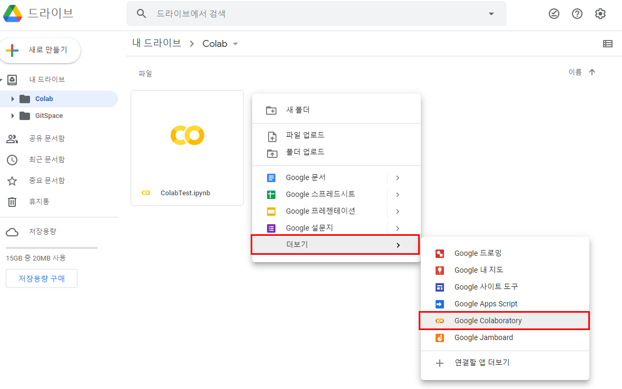Open the search options dropdown arrow

(491, 14)
